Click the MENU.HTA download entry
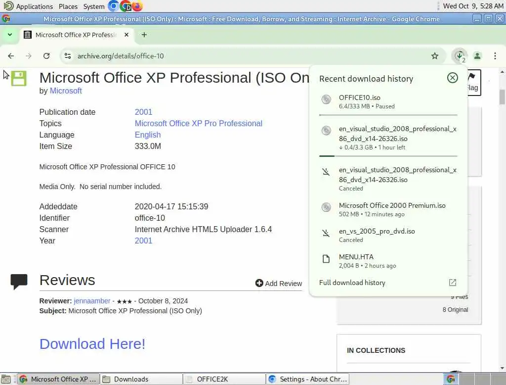Screen dimensions: 506x385 pyautogui.click(x=388, y=261)
